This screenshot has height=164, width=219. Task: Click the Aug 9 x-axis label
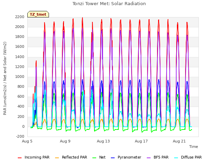65,141
